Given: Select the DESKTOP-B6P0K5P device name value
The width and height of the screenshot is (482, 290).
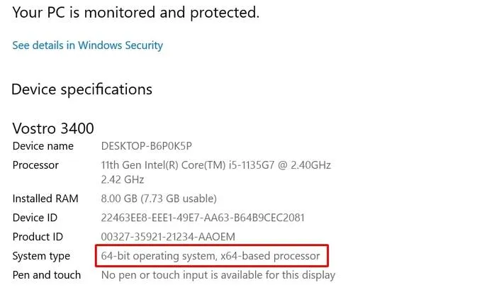Looking at the screenshot, I should (147, 146).
